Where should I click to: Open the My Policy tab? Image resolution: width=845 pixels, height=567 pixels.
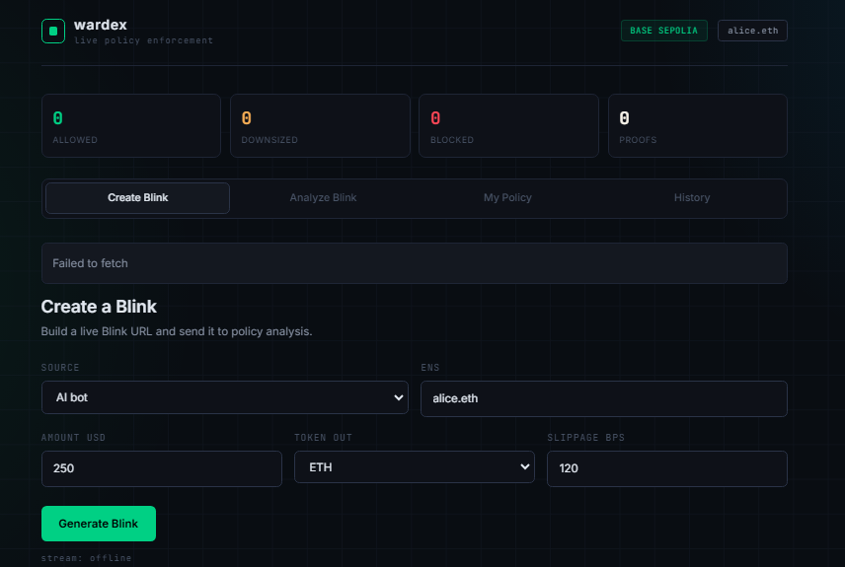[x=507, y=197]
